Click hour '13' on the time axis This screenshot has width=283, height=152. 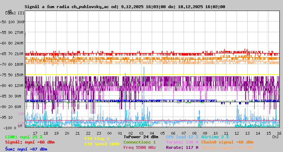[x=247, y=133]
